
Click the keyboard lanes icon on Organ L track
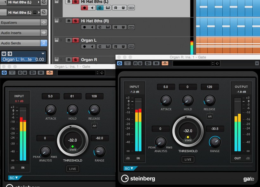click(x=108, y=47)
